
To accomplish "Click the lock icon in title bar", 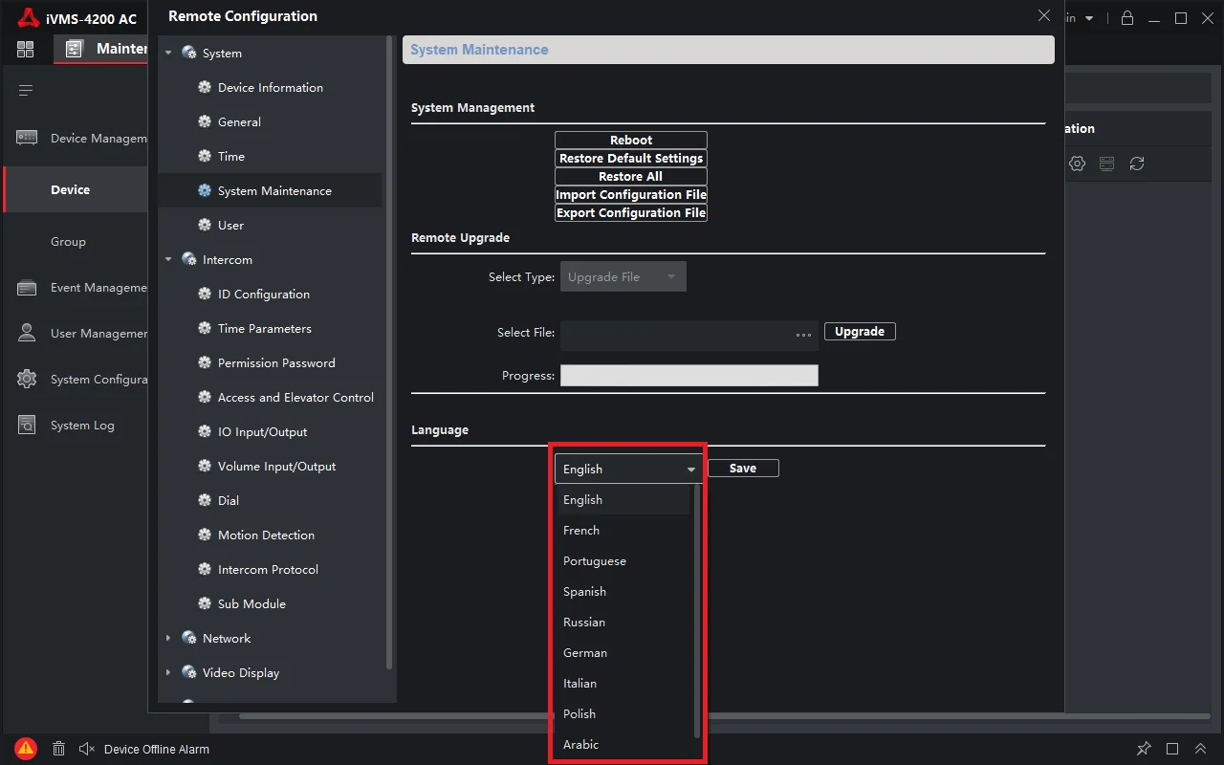I will click(1127, 18).
